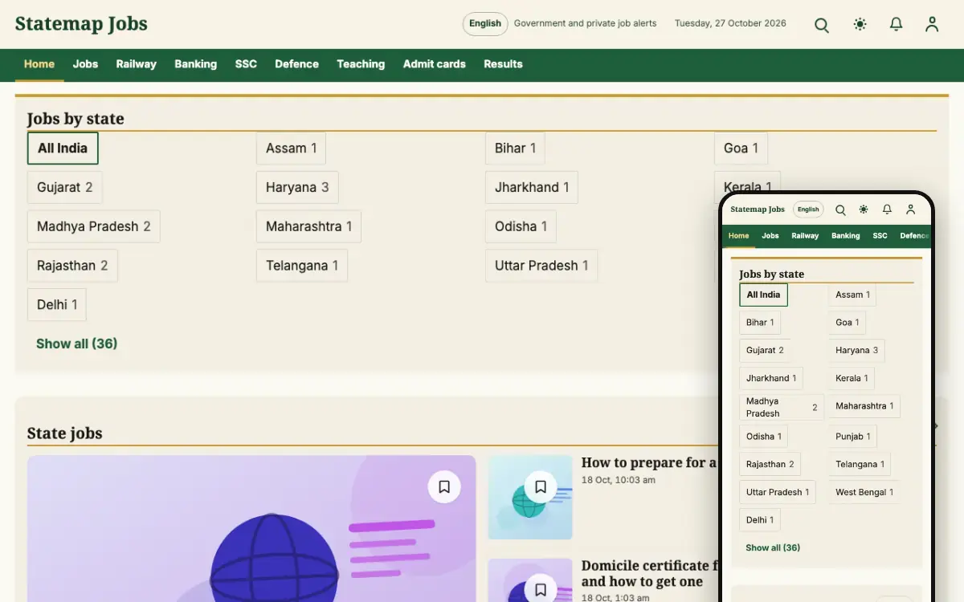This screenshot has width=964, height=602.
Task: Bookmark the large featured State jobs card
Action: pyautogui.click(x=444, y=486)
